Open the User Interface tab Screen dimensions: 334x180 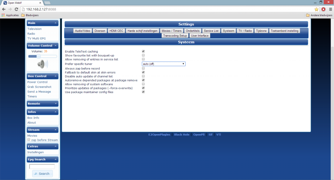[x=200, y=36]
